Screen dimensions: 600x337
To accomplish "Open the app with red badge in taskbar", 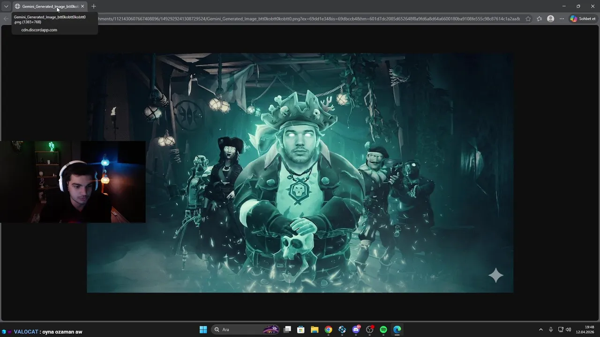I will tap(369, 330).
